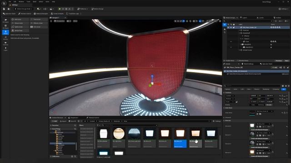Select the 3D Shapes palette category
The image size is (291, 163).
point(5,27)
